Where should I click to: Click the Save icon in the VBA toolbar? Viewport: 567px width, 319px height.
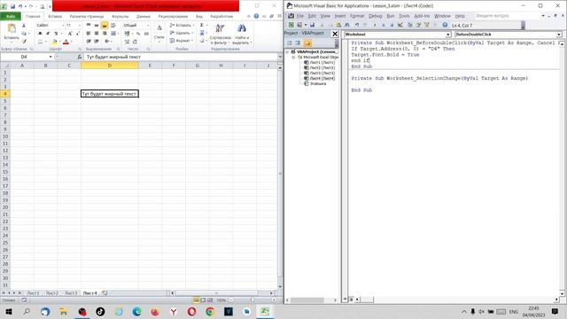(x=312, y=25)
